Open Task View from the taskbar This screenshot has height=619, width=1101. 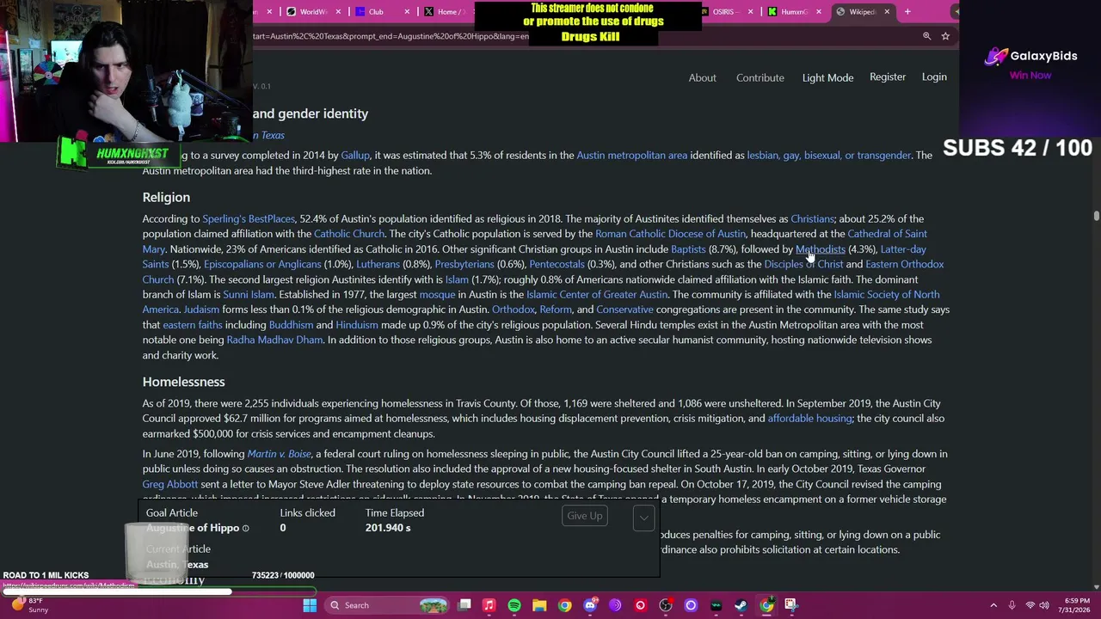[464, 605]
